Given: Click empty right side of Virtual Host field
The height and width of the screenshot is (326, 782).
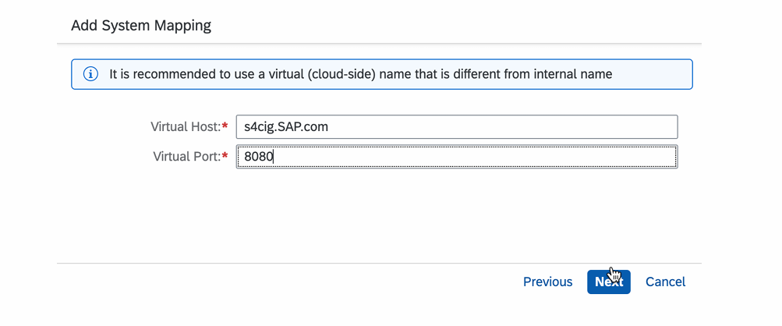Looking at the screenshot, I should [585, 126].
